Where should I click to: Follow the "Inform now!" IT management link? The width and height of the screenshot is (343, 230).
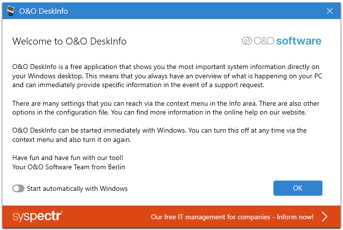[x=232, y=217]
